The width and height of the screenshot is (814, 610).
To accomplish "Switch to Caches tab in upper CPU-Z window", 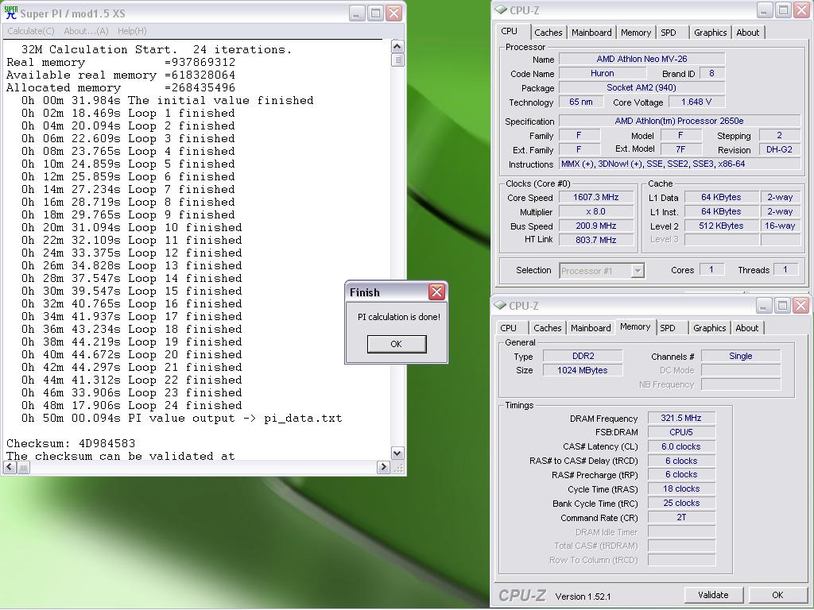I will [x=548, y=33].
